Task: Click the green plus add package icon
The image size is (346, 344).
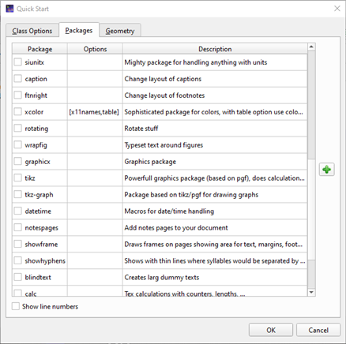Action: tap(327, 170)
